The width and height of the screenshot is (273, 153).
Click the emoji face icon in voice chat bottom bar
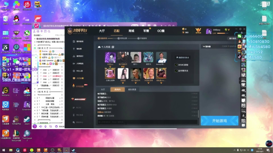click(x=56, y=126)
